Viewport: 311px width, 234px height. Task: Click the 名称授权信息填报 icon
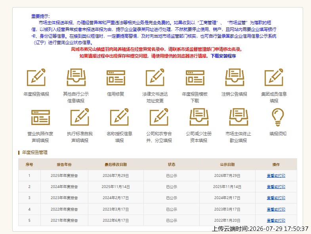(x=119, y=117)
